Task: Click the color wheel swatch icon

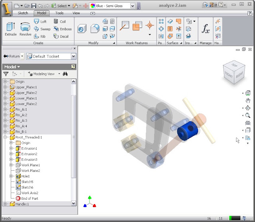Action: (x=93, y=6)
